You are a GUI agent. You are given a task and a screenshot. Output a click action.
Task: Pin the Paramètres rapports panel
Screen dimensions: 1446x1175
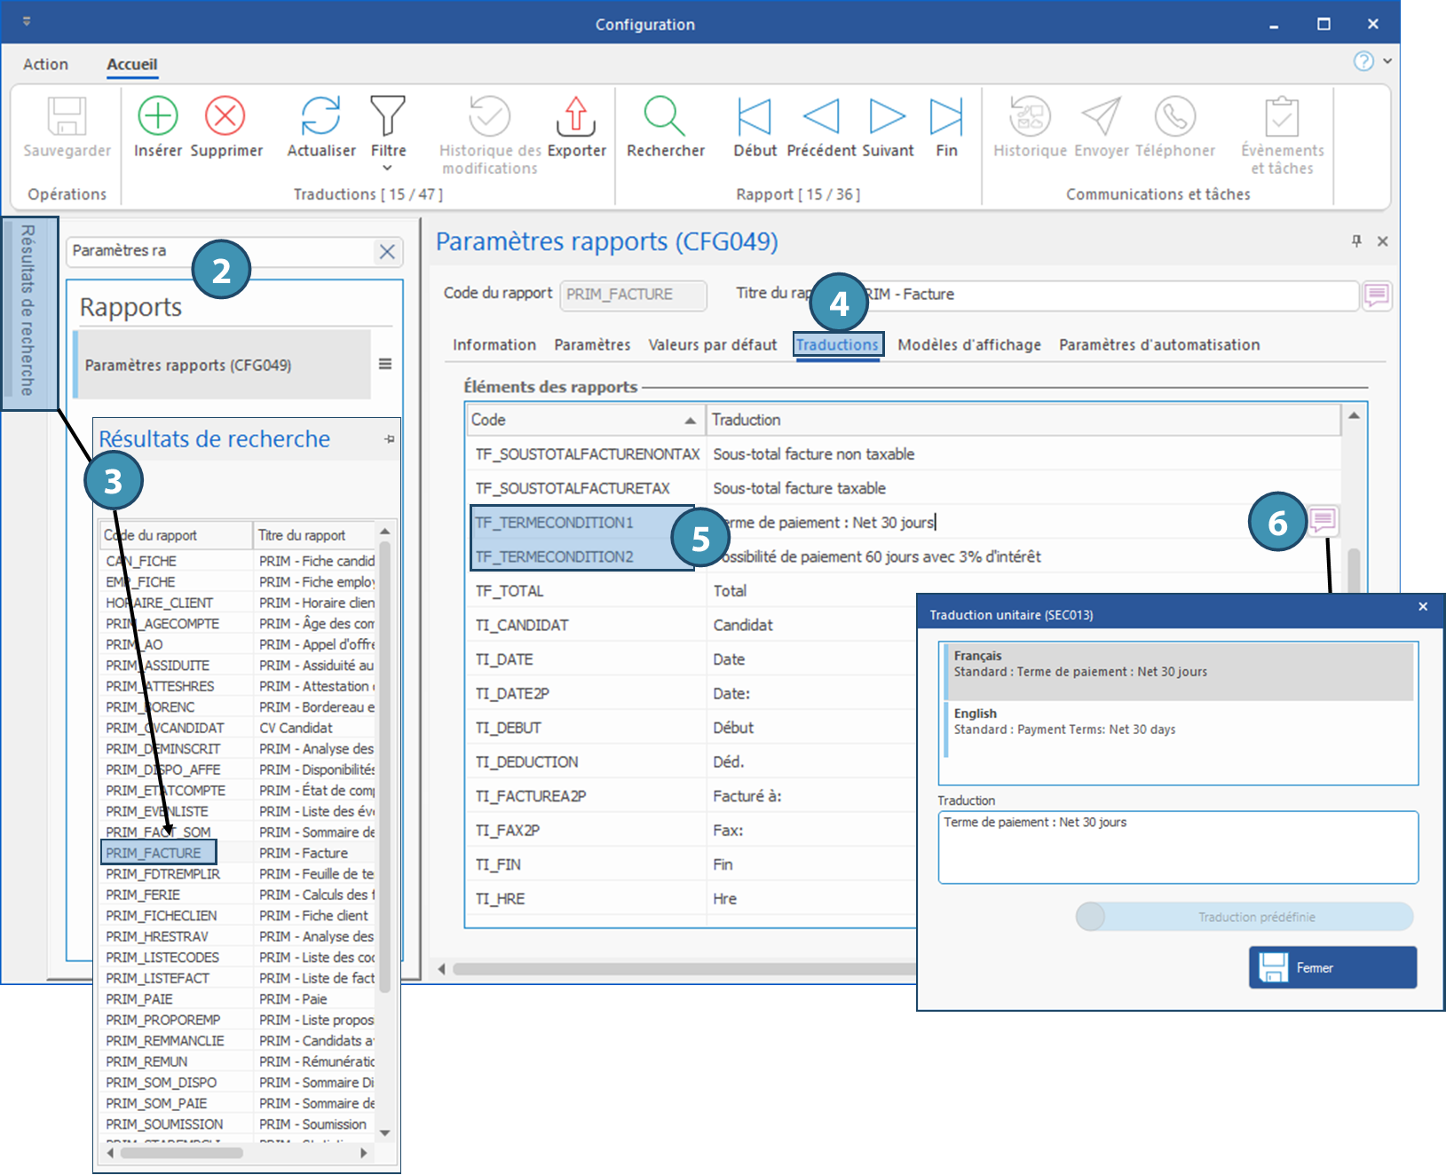point(1356,241)
